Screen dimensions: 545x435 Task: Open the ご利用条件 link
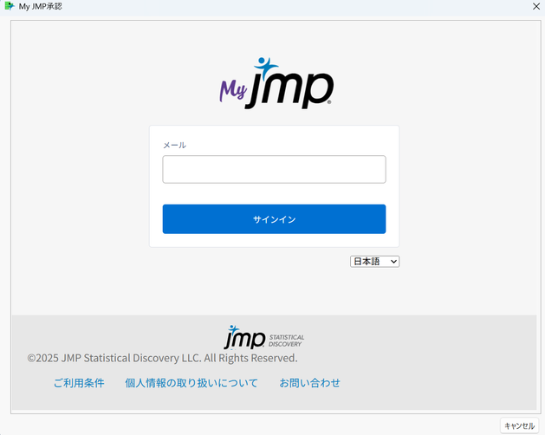[79, 383]
